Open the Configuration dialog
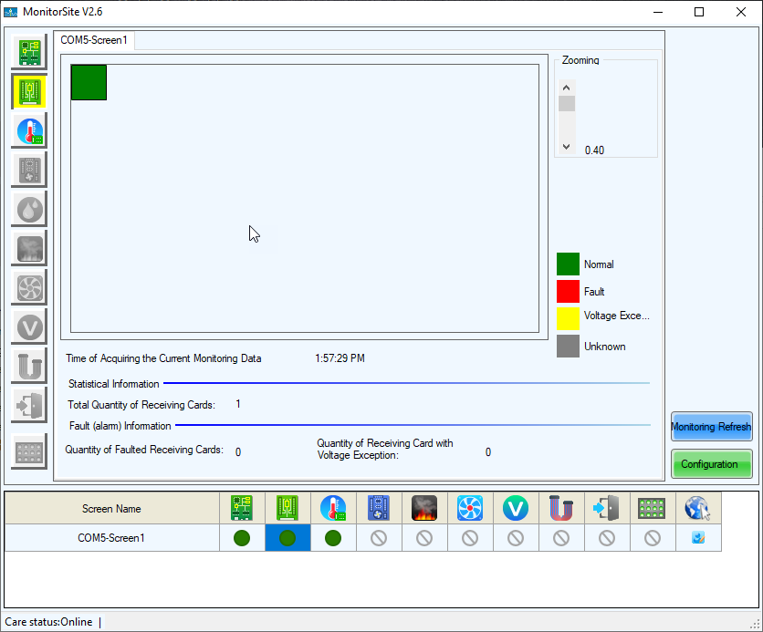Viewport: 763px width, 632px height. (x=711, y=463)
